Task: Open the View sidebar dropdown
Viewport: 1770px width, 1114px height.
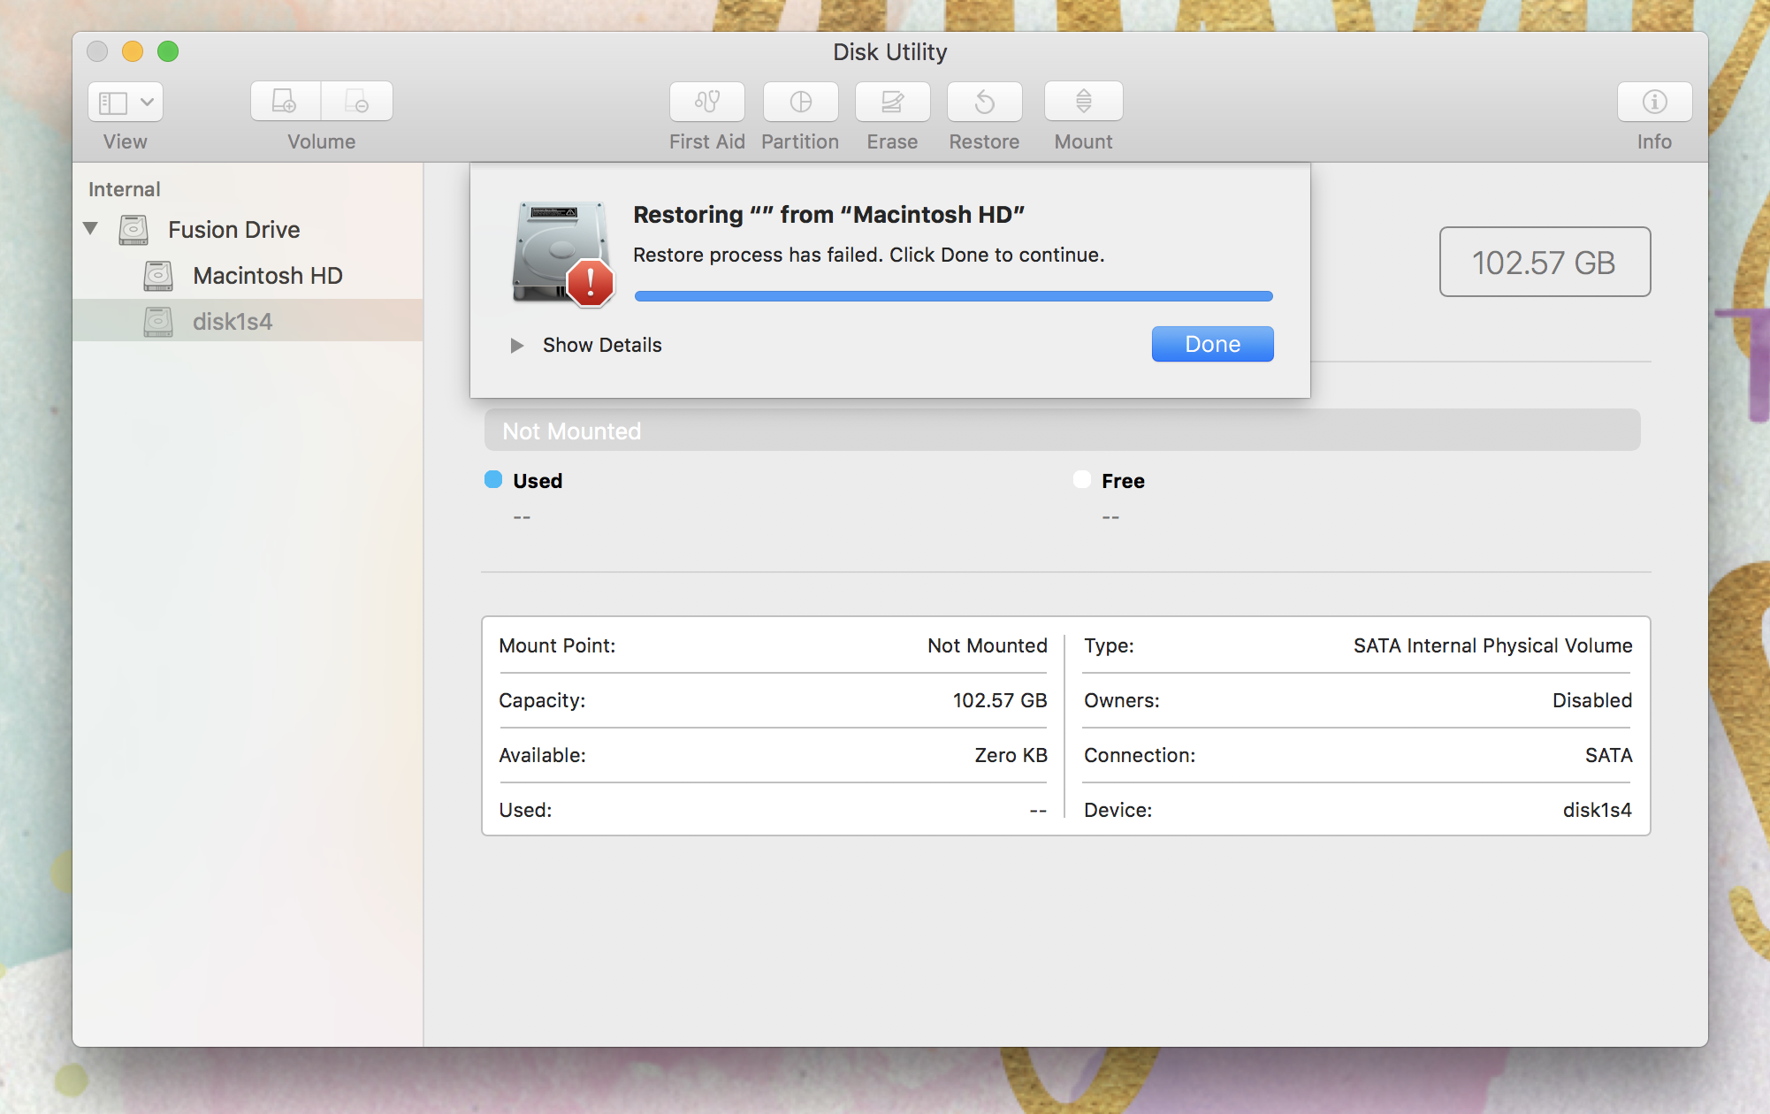Action: [x=126, y=103]
